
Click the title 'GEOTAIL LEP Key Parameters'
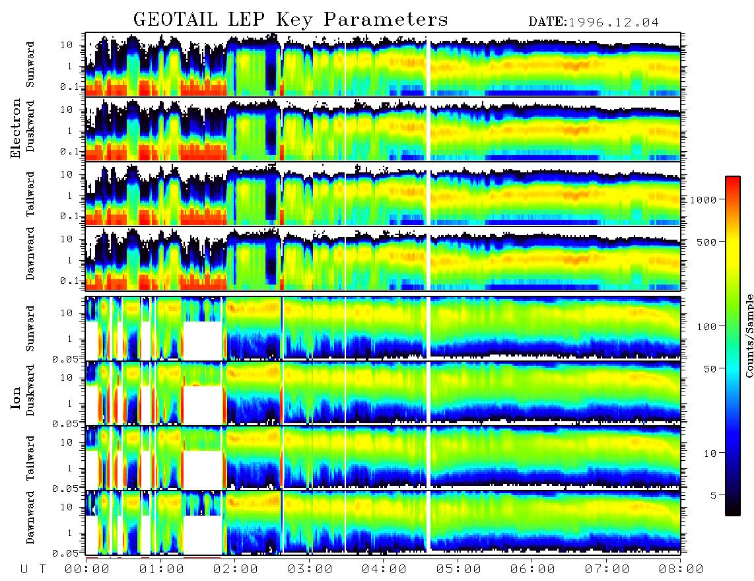pos(291,20)
